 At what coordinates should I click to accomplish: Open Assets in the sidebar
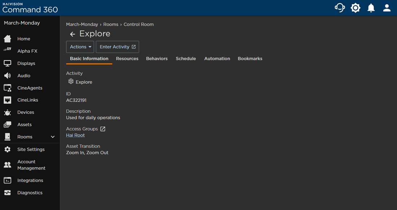[25, 125]
